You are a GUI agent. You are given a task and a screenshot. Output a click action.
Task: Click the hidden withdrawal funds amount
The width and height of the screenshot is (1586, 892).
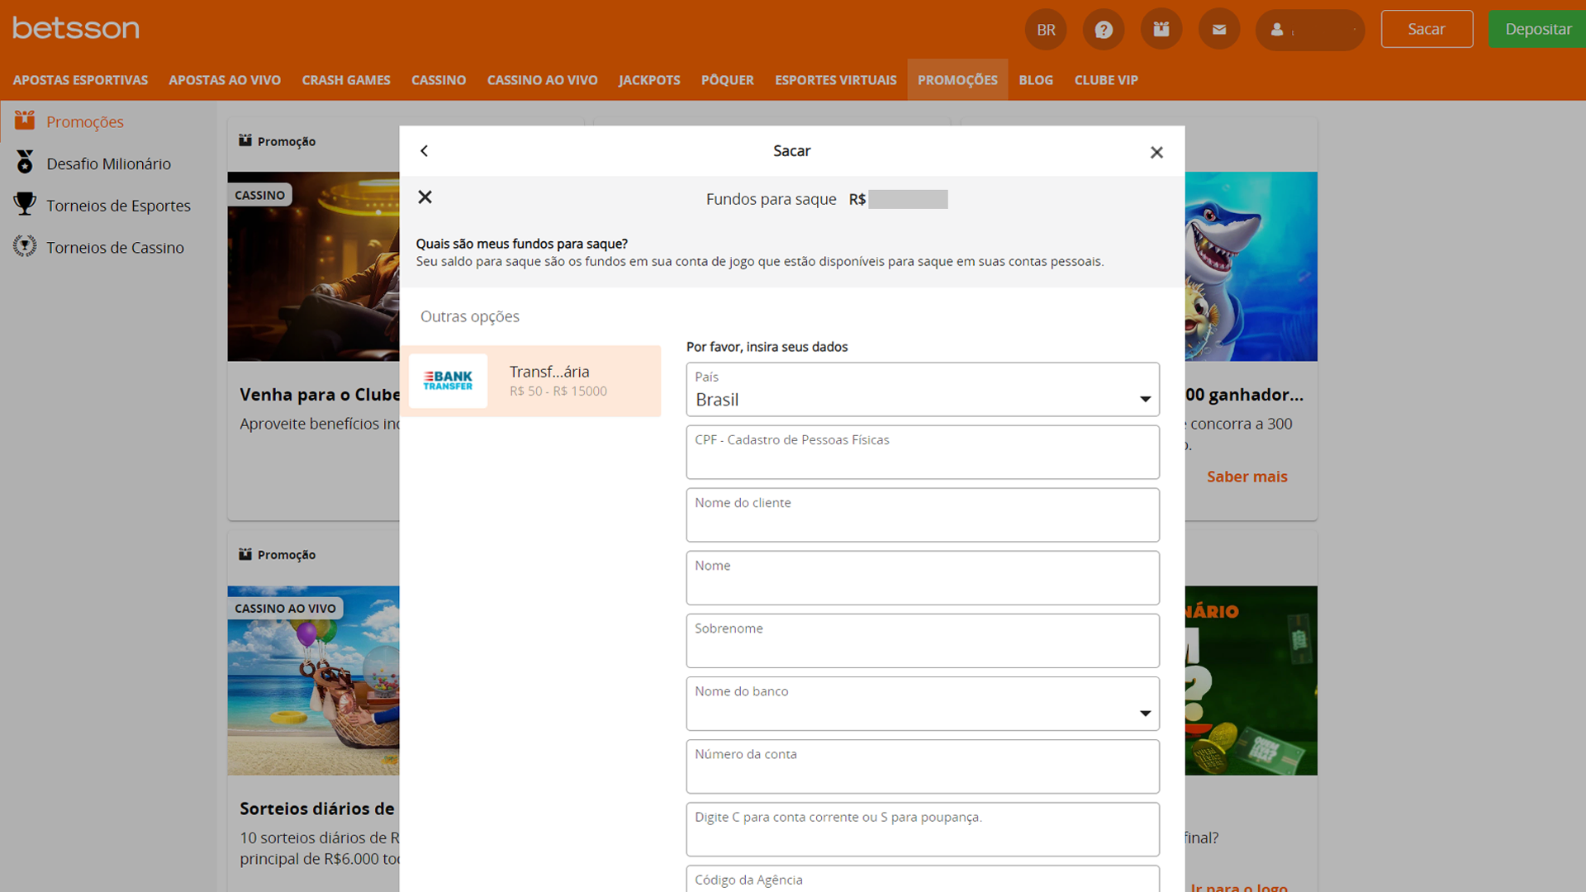pos(908,199)
